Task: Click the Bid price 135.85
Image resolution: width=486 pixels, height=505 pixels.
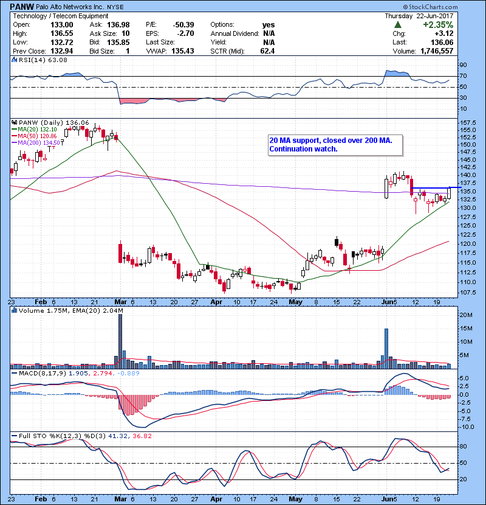Action: coord(118,42)
